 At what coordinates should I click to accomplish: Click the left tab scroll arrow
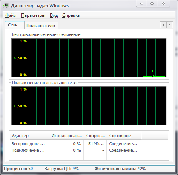(163, 25)
